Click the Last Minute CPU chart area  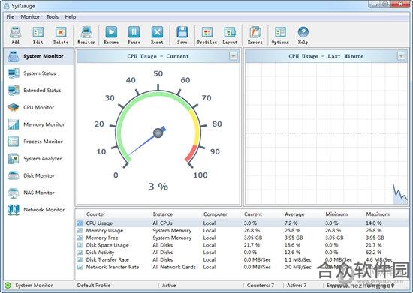[x=326, y=133]
